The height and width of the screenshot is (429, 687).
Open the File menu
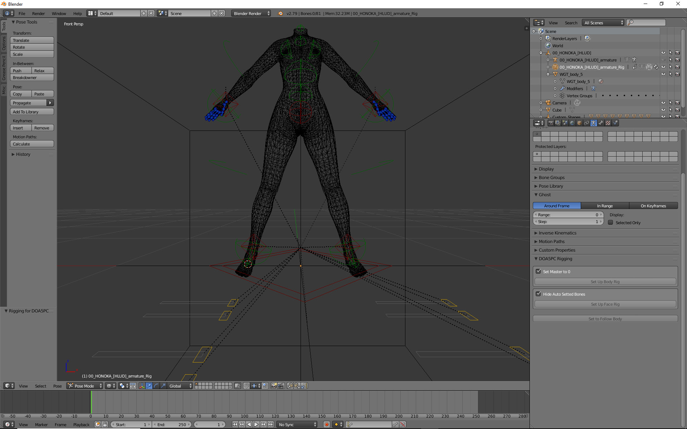pos(22,13)
